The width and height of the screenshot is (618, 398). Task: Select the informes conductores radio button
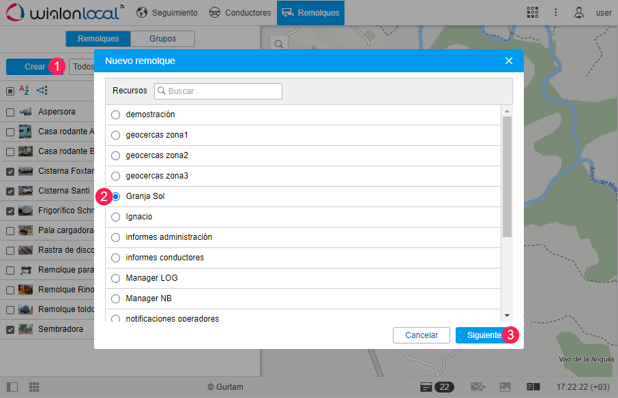coord(115,258)
